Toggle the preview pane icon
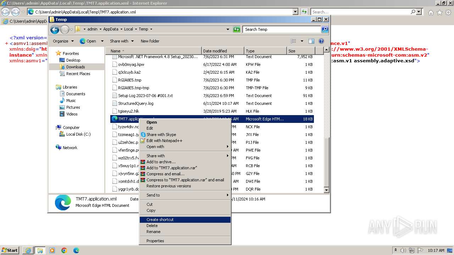Viewport: 454px width, 255px height. coord(311,41)
